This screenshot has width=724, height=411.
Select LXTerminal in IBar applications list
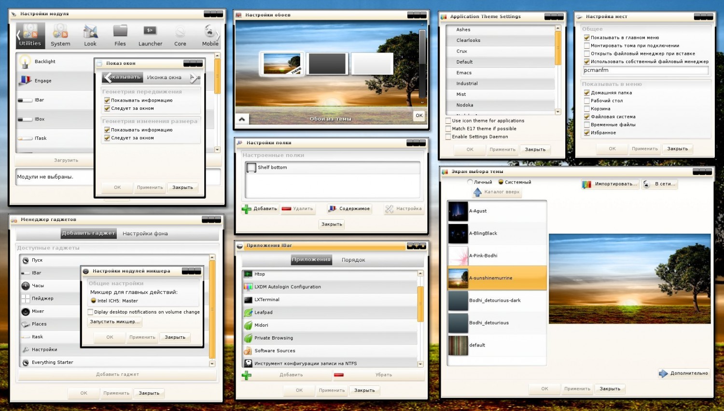point(329,300)
